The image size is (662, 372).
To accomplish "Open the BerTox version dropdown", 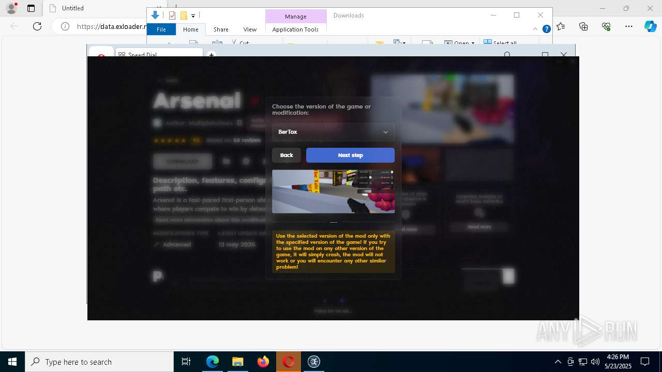I will tap(333, 132).
